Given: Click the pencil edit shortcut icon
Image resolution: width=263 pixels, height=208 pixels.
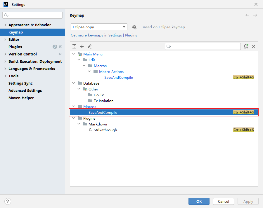Looking at the screenshot, I should [x=90, y=46].
